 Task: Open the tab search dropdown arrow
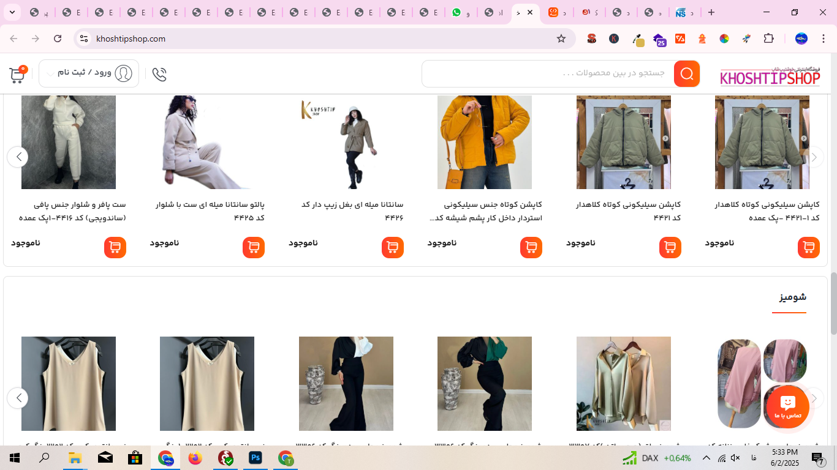point(12,12)
